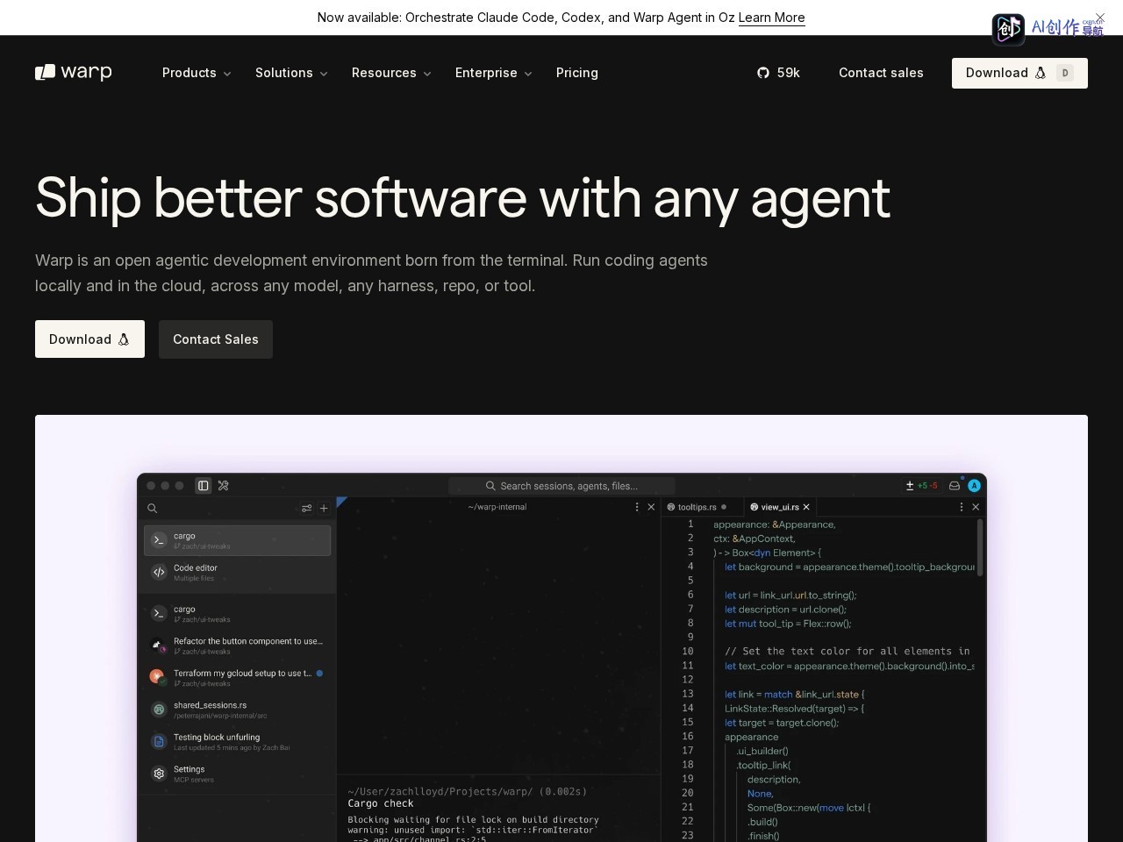The width and height of the screenshot is (1123, 842).
Task: Click the Linux penguin icon in header Download
Action: point(1041,73)
